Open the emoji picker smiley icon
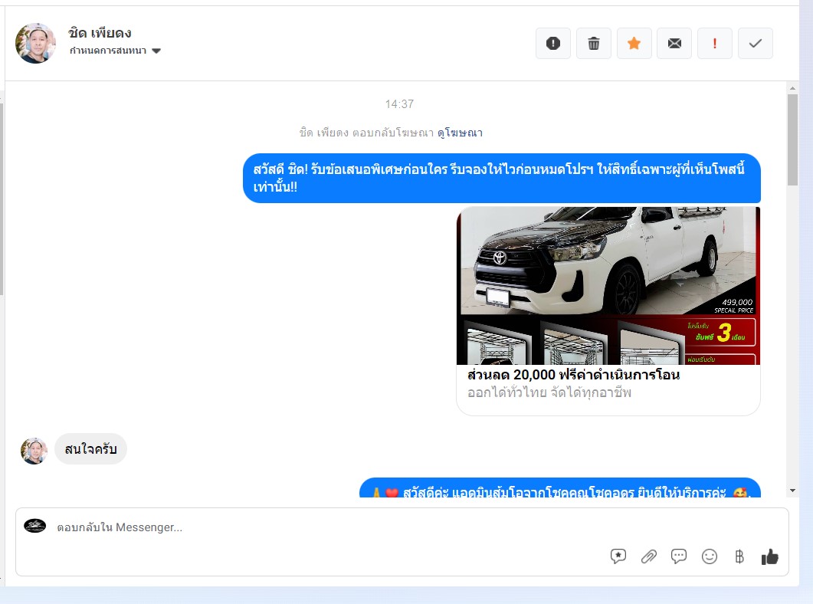This screenshot has height=604, width=813. tap(710, 556)
